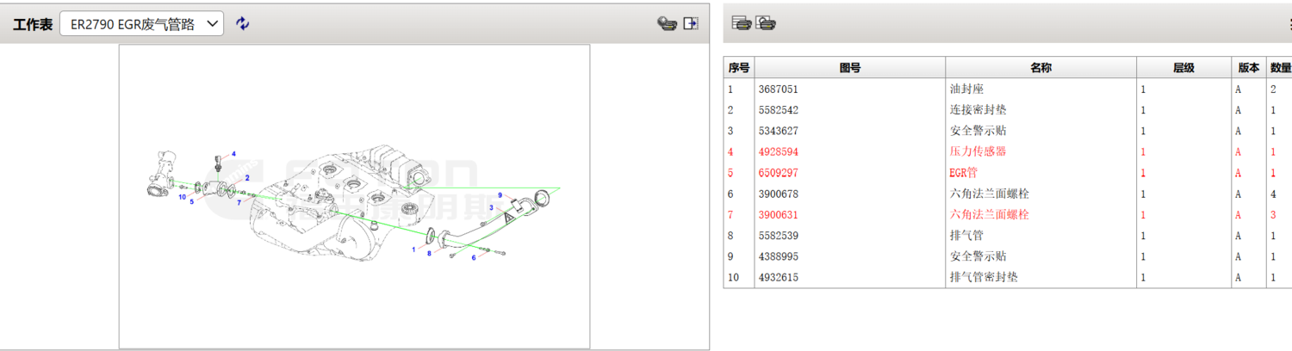Select callout number 10 on the drawing
Image resolution: width=1292 pixels, height=351 pixels.
183,197
